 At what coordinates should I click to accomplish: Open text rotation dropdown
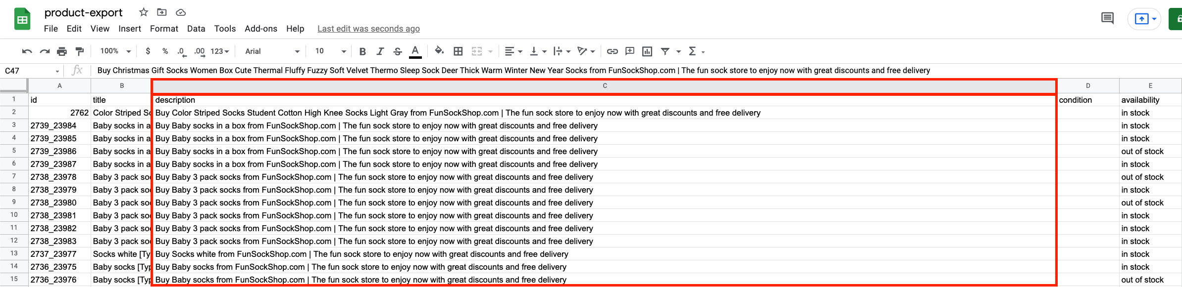pos(586,51)
